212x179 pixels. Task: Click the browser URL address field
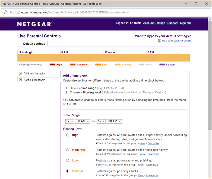(x=106, y=12)
